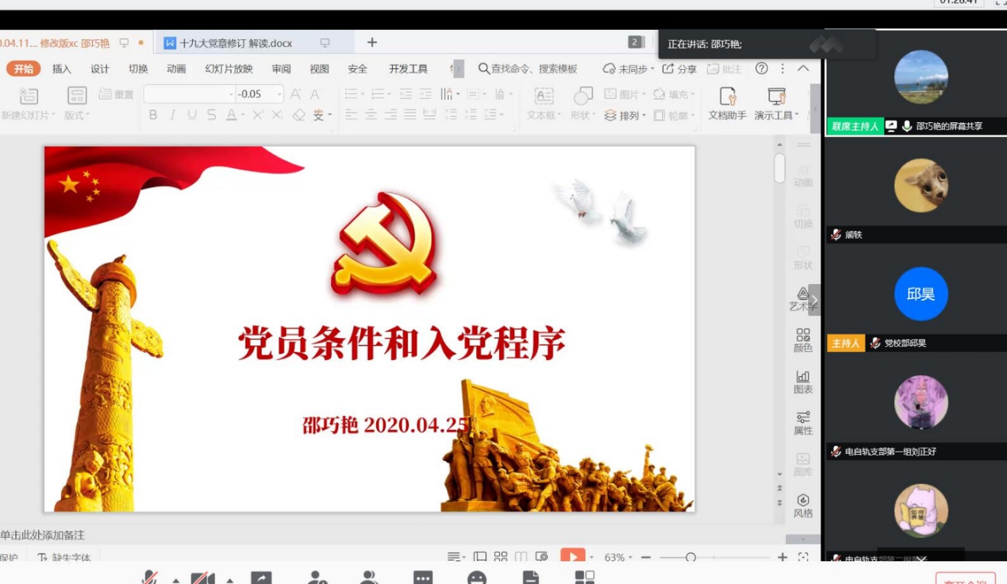1007x584 pixels.
Task: Adjust the zoom slider handle
Action: pos(691,557)
